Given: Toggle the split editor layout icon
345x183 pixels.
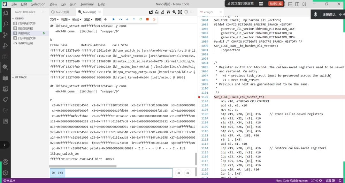Looking at the screenshot, I should (x=297, y=4).
